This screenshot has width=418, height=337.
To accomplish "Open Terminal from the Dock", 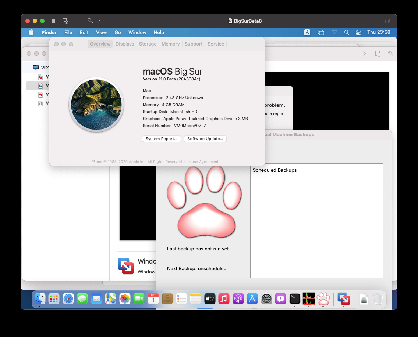I will point(295,299).
